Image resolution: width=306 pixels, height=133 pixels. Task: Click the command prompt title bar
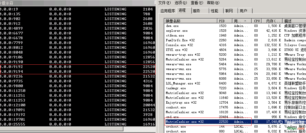(x=78, y=3)
